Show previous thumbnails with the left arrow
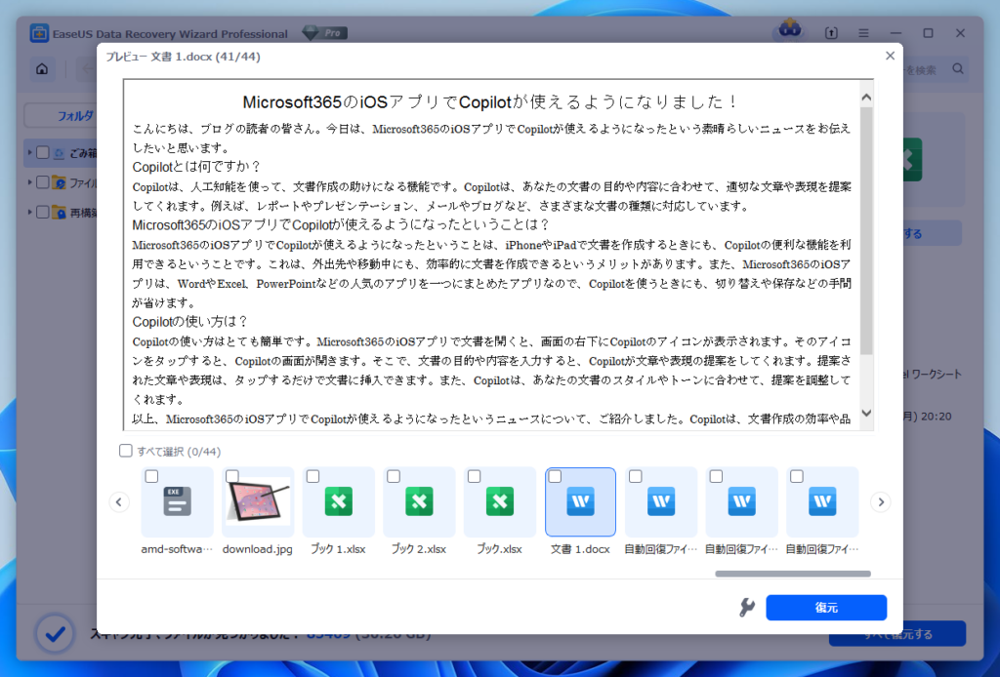 pos(118,501)
